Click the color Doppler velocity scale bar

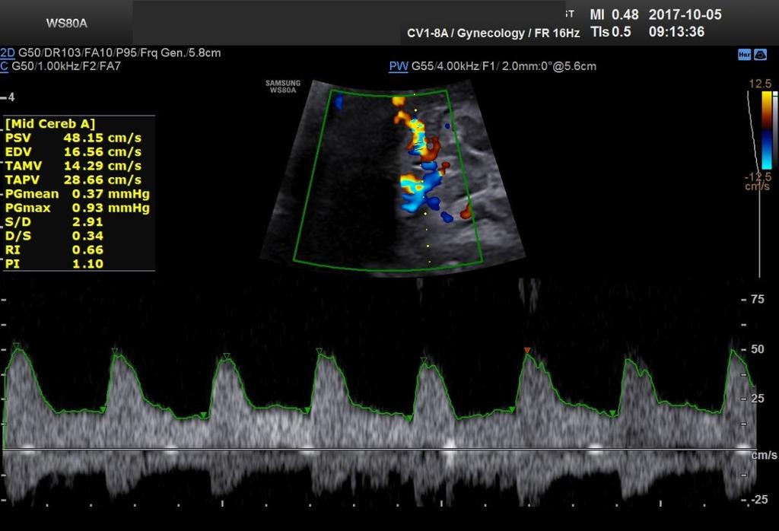pos(767,129)
